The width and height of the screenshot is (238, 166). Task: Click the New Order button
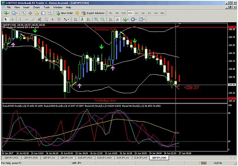click(x=65, y=13)
